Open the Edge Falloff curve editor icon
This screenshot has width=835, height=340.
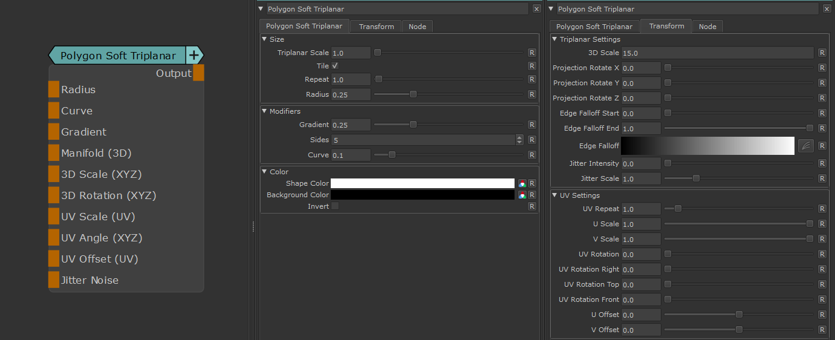pyautogui.click(x=805, y=146)
